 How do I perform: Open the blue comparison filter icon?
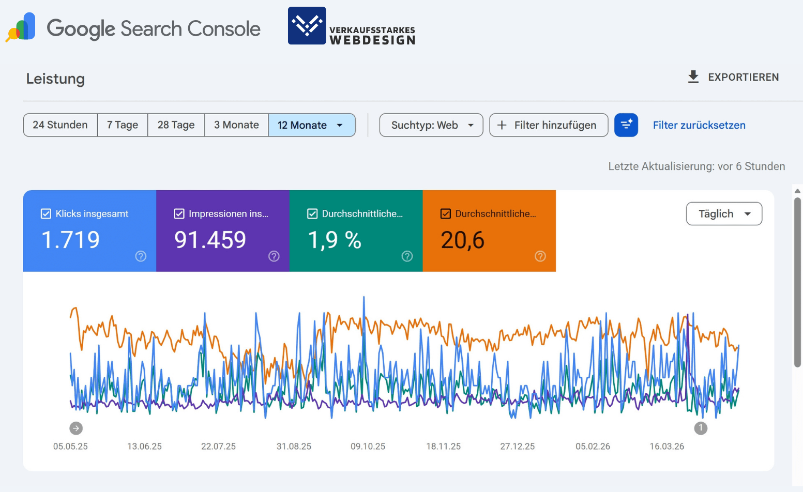pos(626,125)
